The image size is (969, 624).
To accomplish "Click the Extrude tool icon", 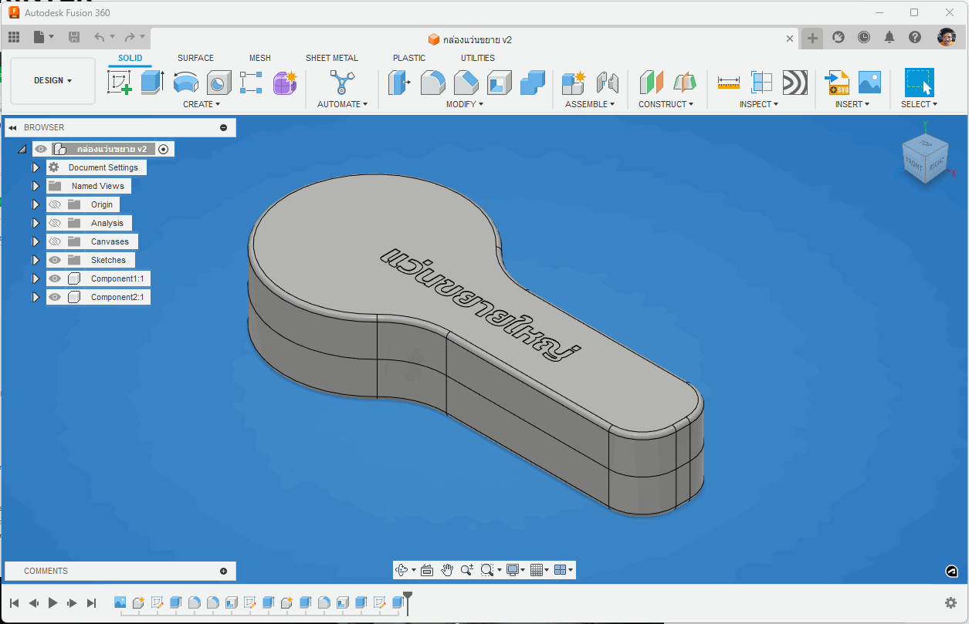I will [152, 82].
